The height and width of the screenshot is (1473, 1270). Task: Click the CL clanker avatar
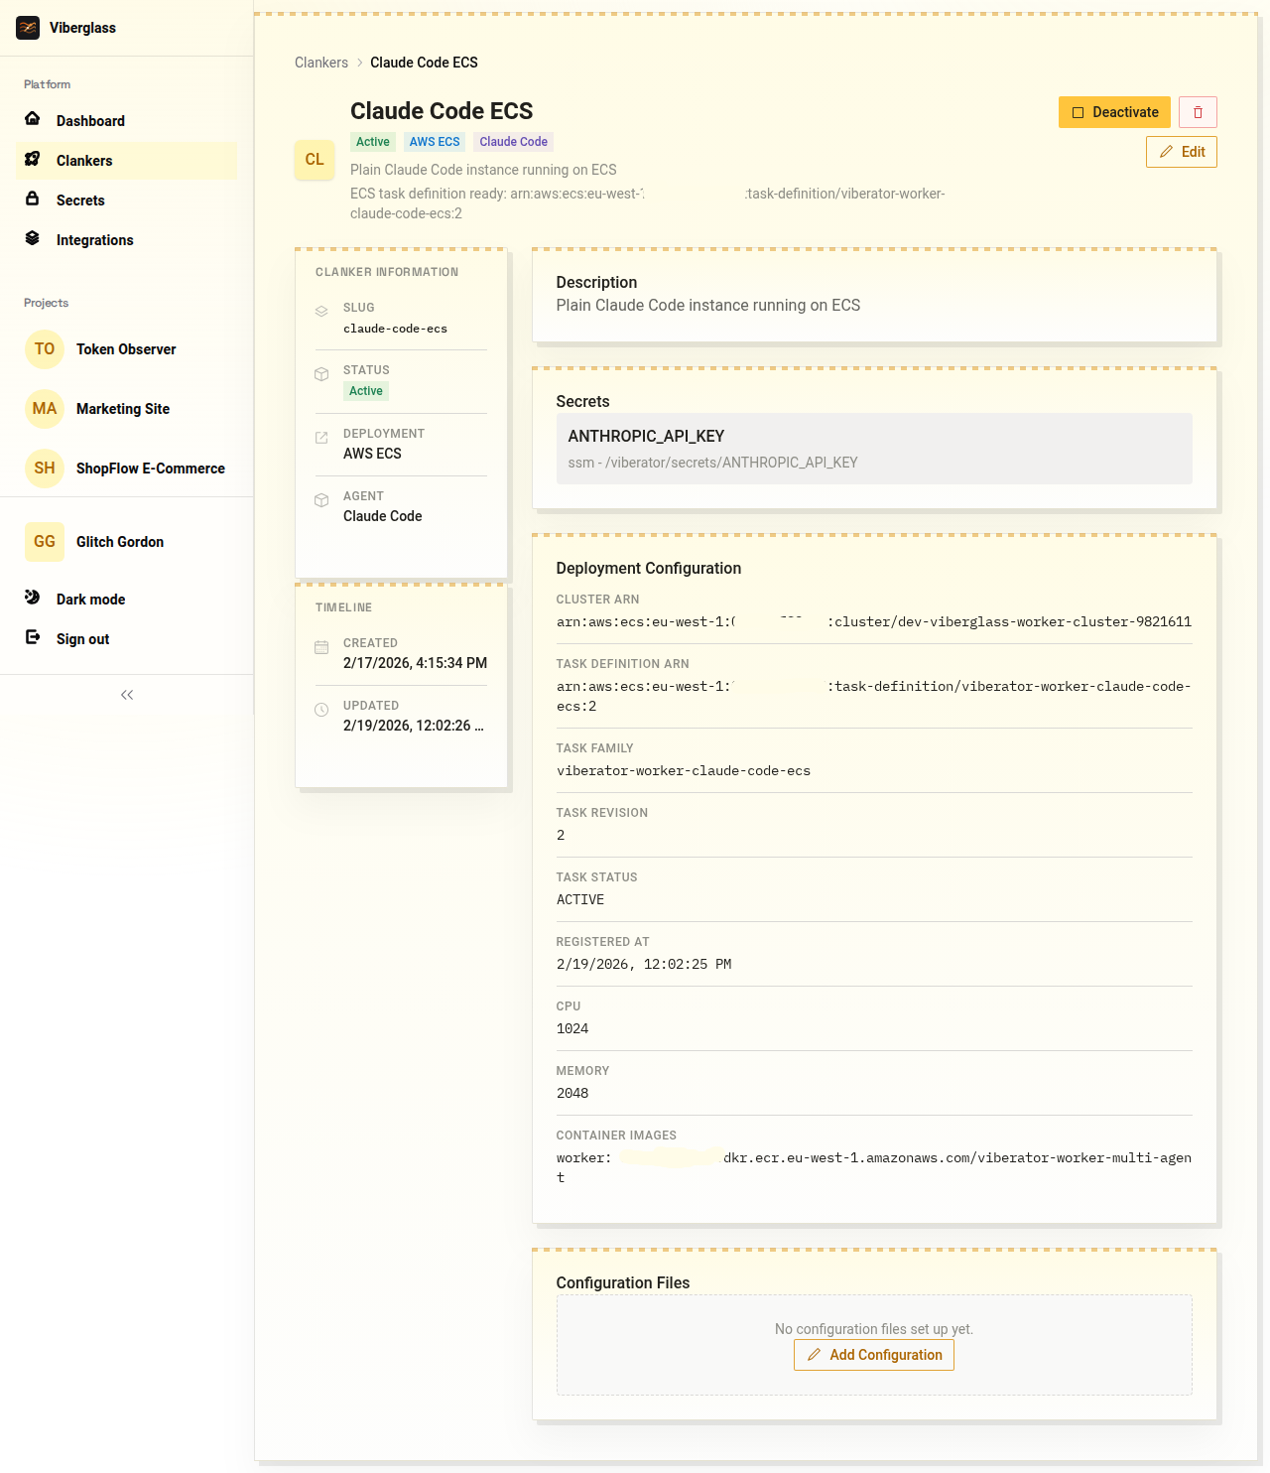(x=315, y=160)
